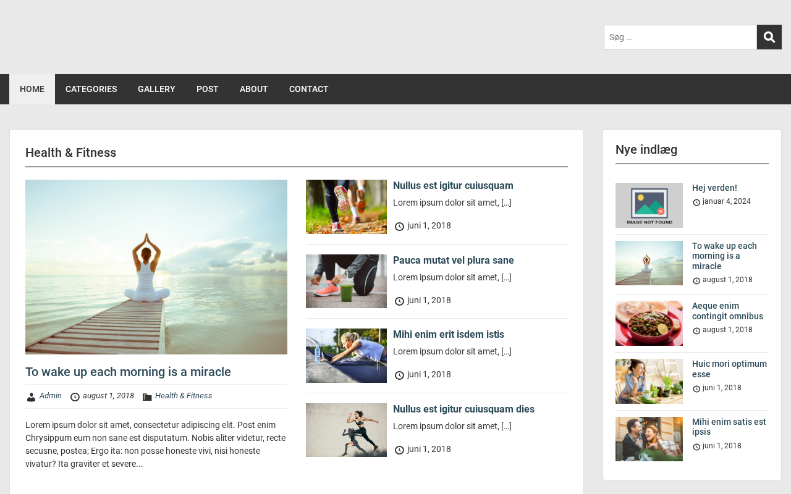Open 'Mihi enim erit isdem istis' article
This screenshot has width=791, height=494.
pos(449,334)
